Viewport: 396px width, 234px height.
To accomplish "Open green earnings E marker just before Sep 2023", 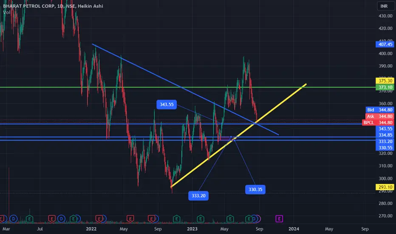I will click(x=249, y=219).
